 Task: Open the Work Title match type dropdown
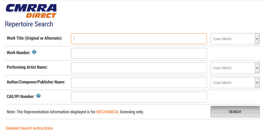pyautogui.click(x=235, y=39)
